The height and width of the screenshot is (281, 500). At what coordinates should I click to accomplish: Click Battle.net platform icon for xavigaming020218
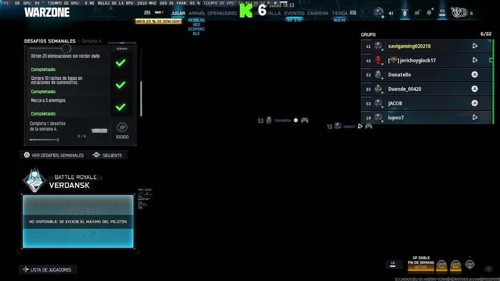click(475, 46)
